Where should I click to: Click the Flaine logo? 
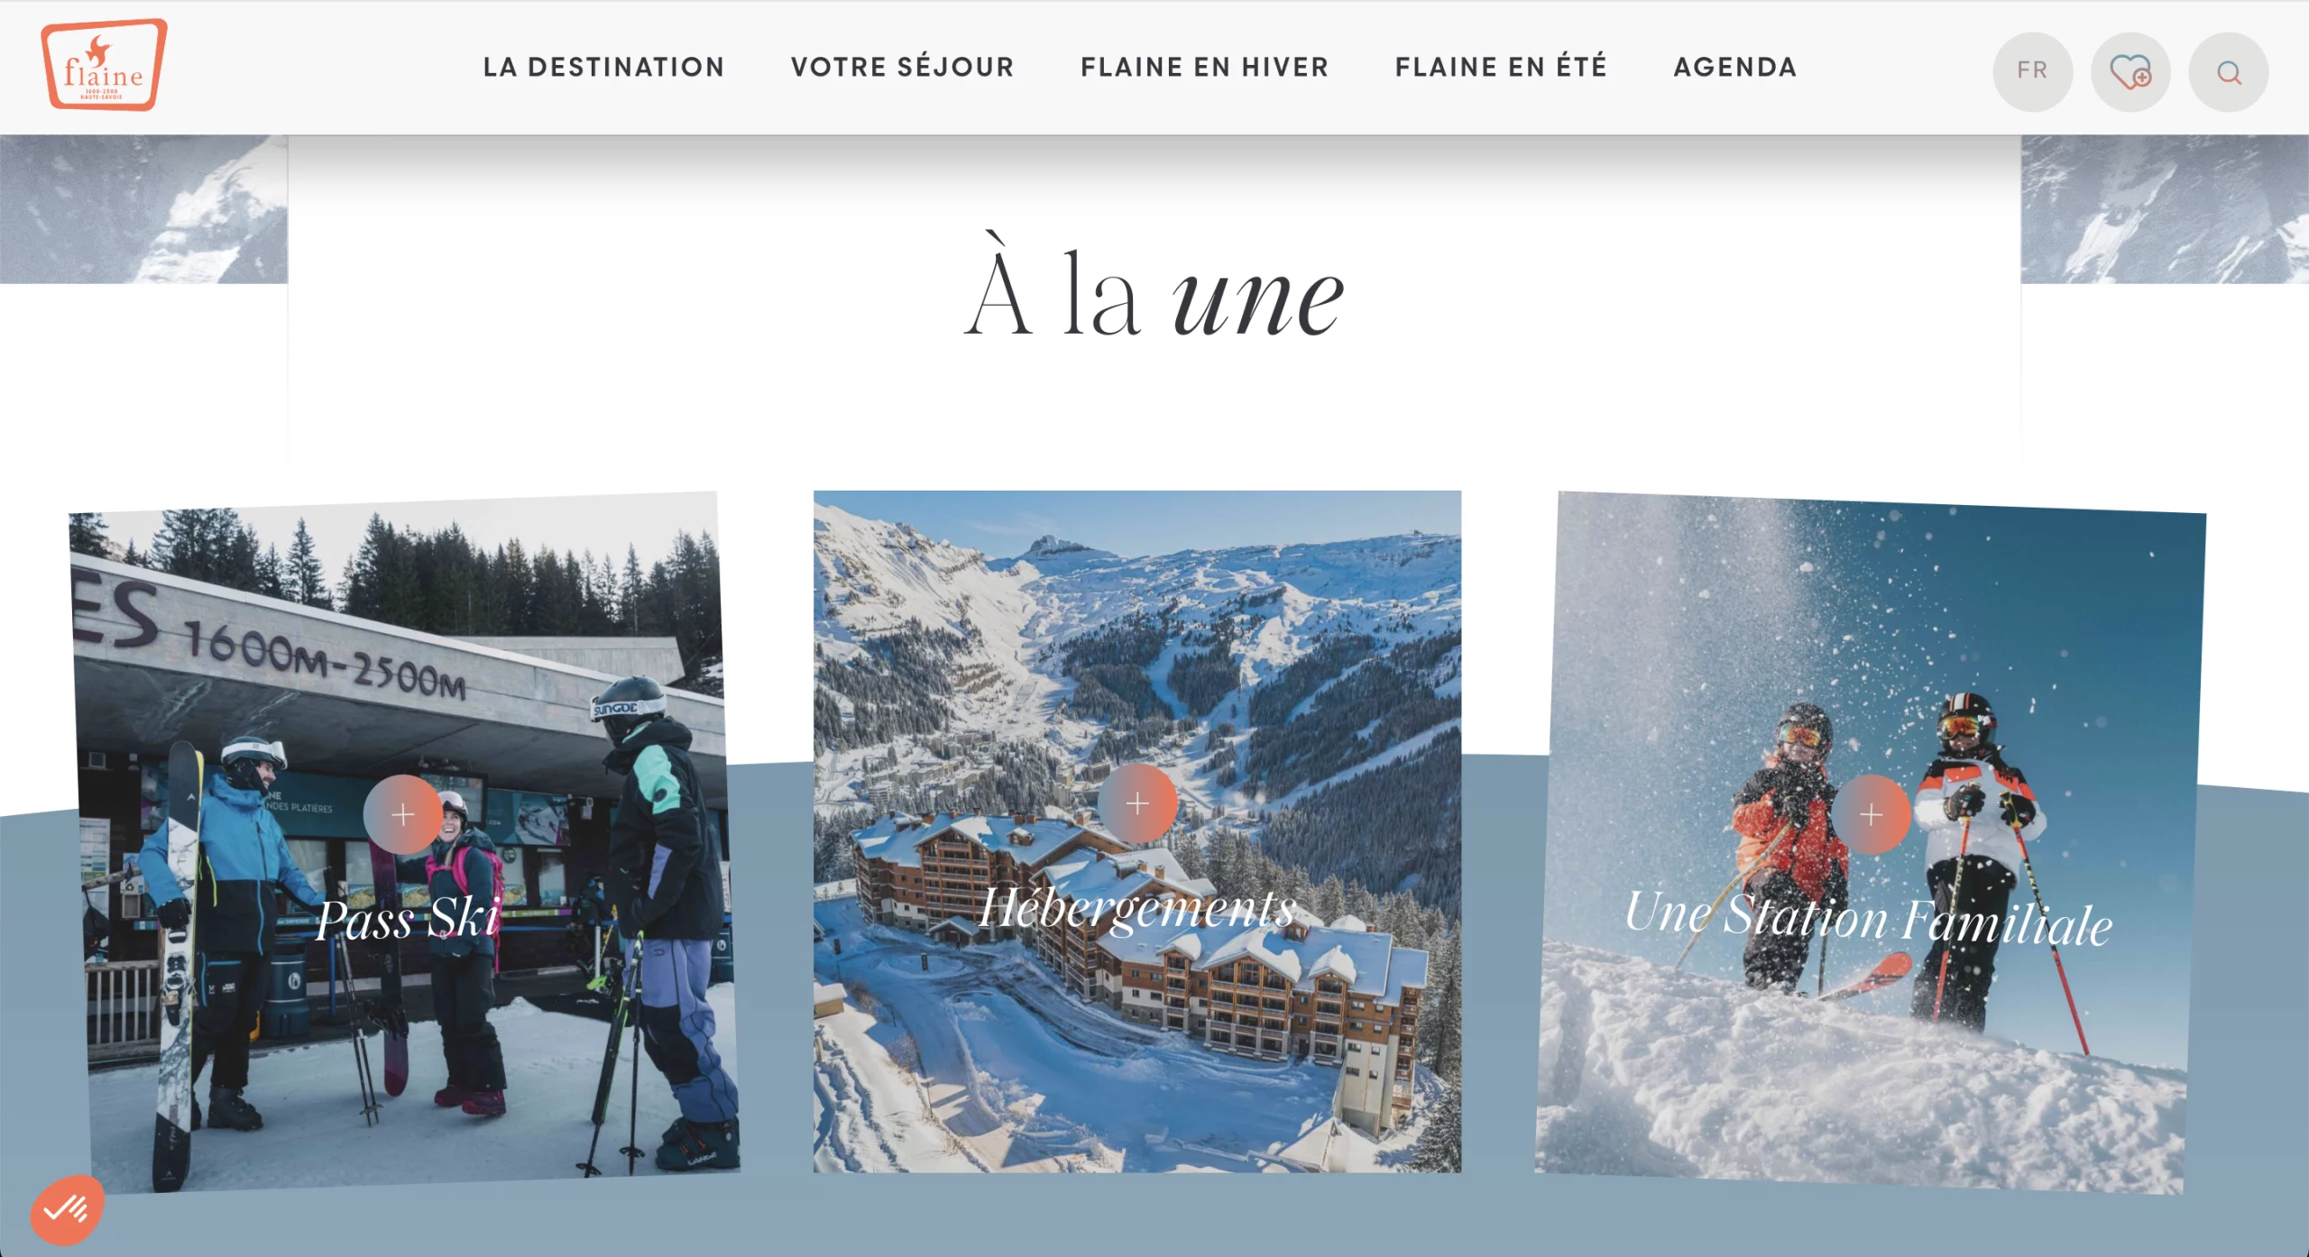pyautogui.click(x=104, y=65)
